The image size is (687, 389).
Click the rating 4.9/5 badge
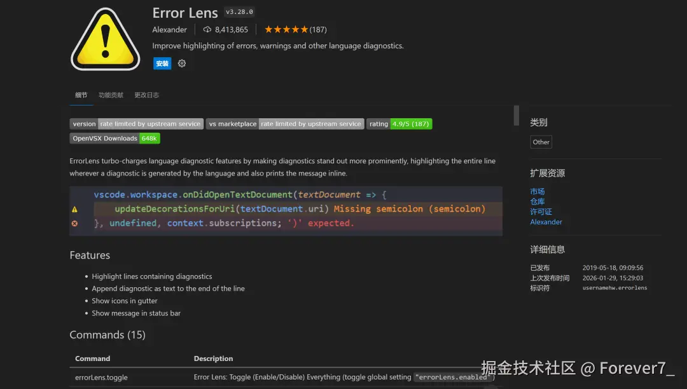coord(399,124)
